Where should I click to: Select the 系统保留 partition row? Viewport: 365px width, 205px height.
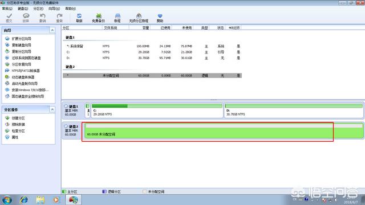point(152,46)
